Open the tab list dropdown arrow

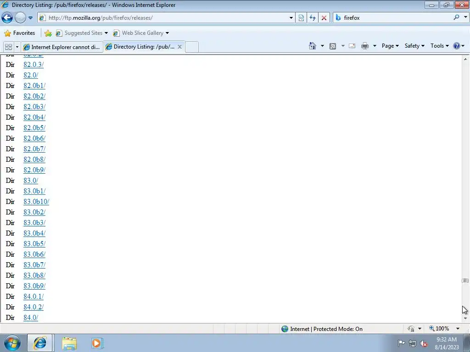(x=17, y=47)
